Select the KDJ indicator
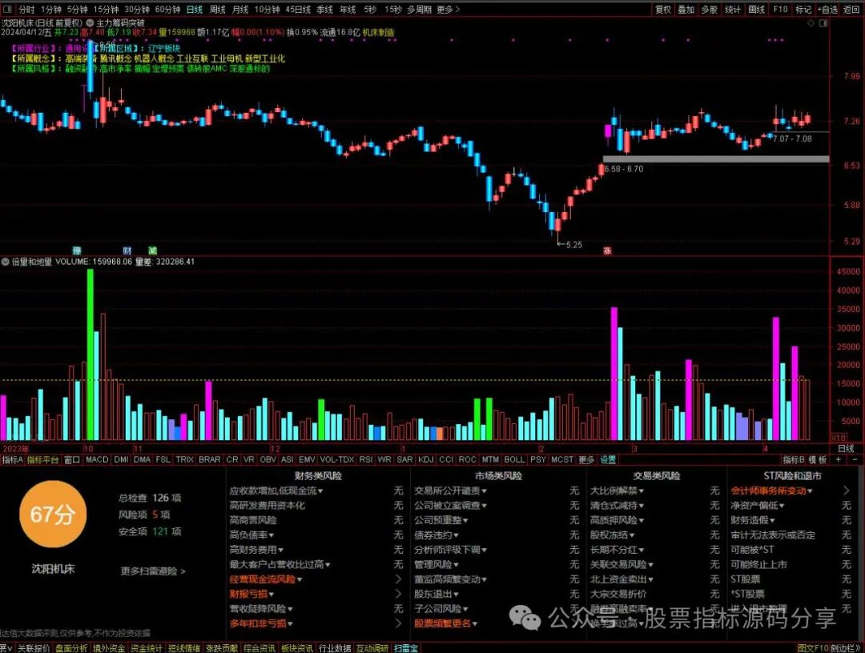Screen dimensions: 865x653 click(425, 459)
